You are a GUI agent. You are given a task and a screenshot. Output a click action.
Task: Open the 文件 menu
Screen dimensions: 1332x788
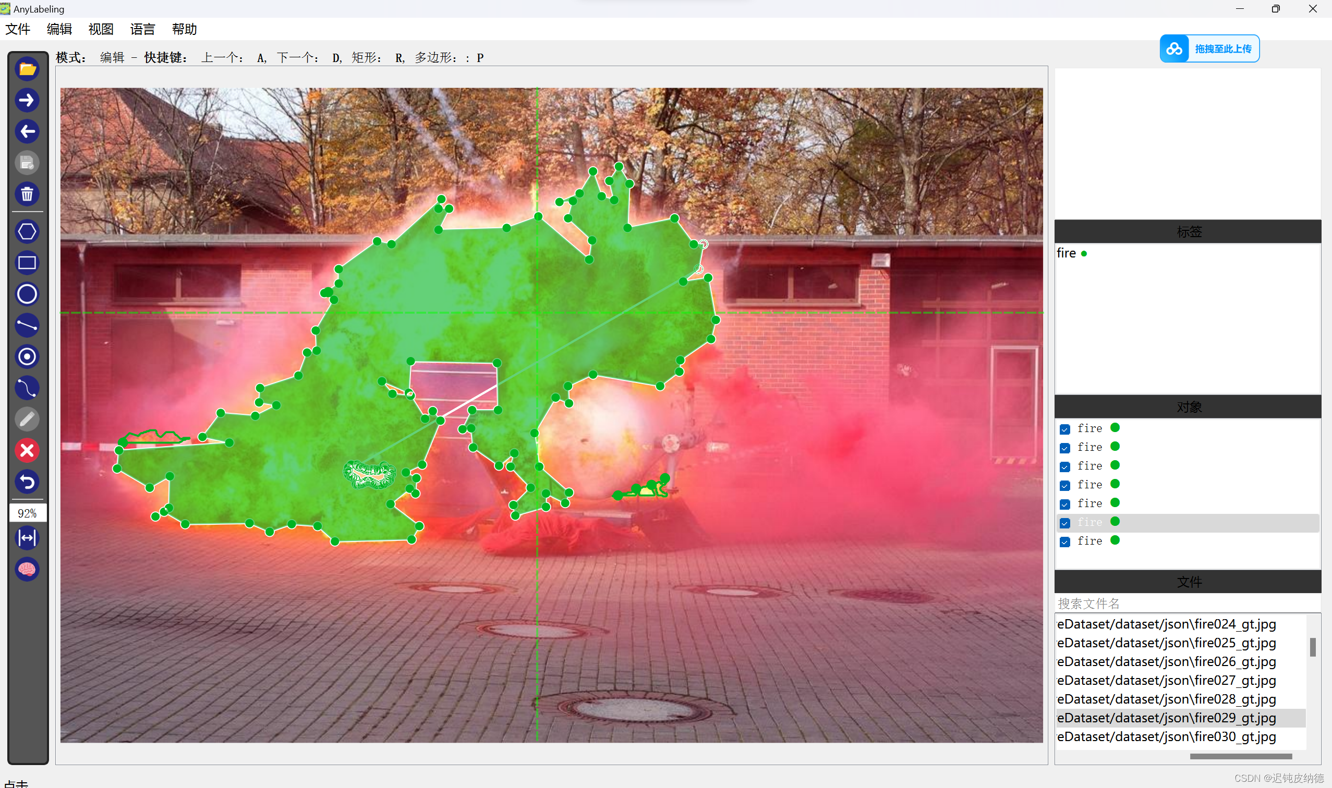tap(18, 29)
